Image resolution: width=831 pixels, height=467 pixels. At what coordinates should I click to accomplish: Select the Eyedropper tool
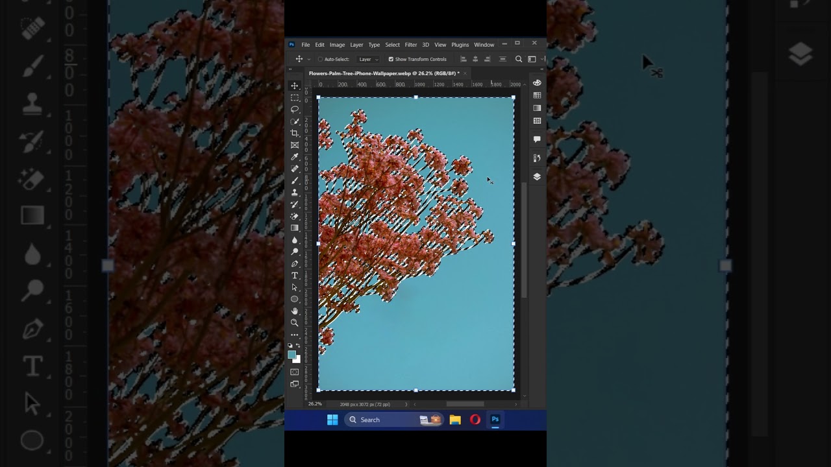[x=295, y=156]
